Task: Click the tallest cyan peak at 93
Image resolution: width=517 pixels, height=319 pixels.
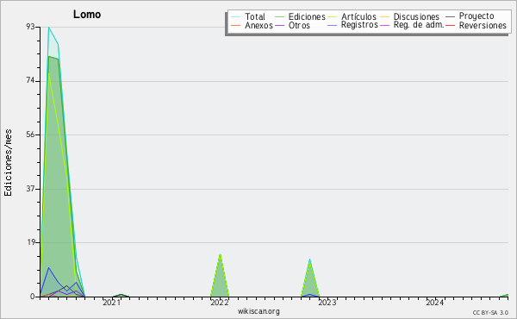Action: 49,28
